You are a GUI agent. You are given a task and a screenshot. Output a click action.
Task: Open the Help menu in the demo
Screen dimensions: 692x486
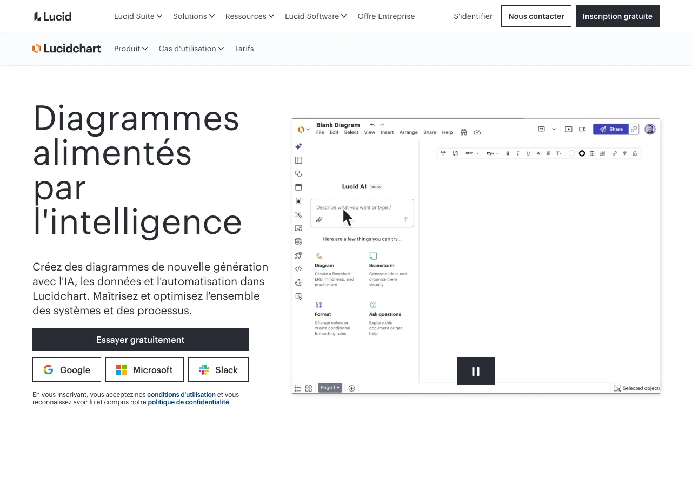click(447, 132)
